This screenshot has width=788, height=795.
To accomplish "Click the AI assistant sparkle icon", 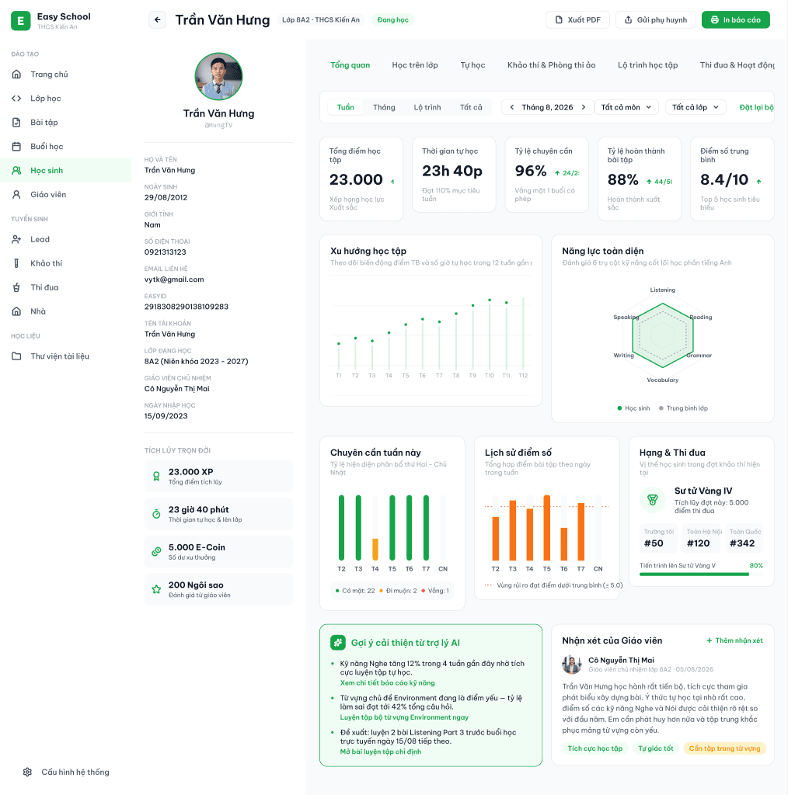I will click(338, 642).
